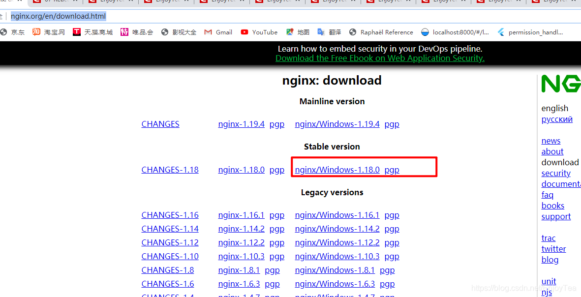The width and height of the screenshot is (581, 297).
Task: Open the news sidebar link
Action: (x=550, y=141)
